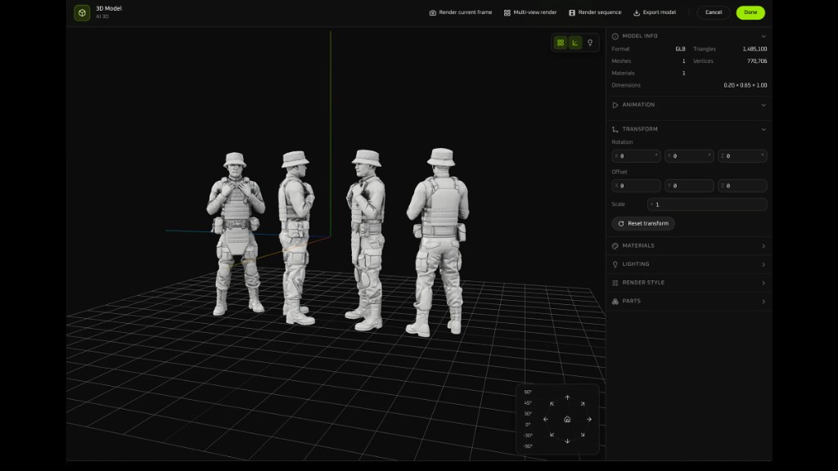Viewport: 838px width, 471px height.
Task: Rotate camera right using right arrow
Action: pos(589,419)
